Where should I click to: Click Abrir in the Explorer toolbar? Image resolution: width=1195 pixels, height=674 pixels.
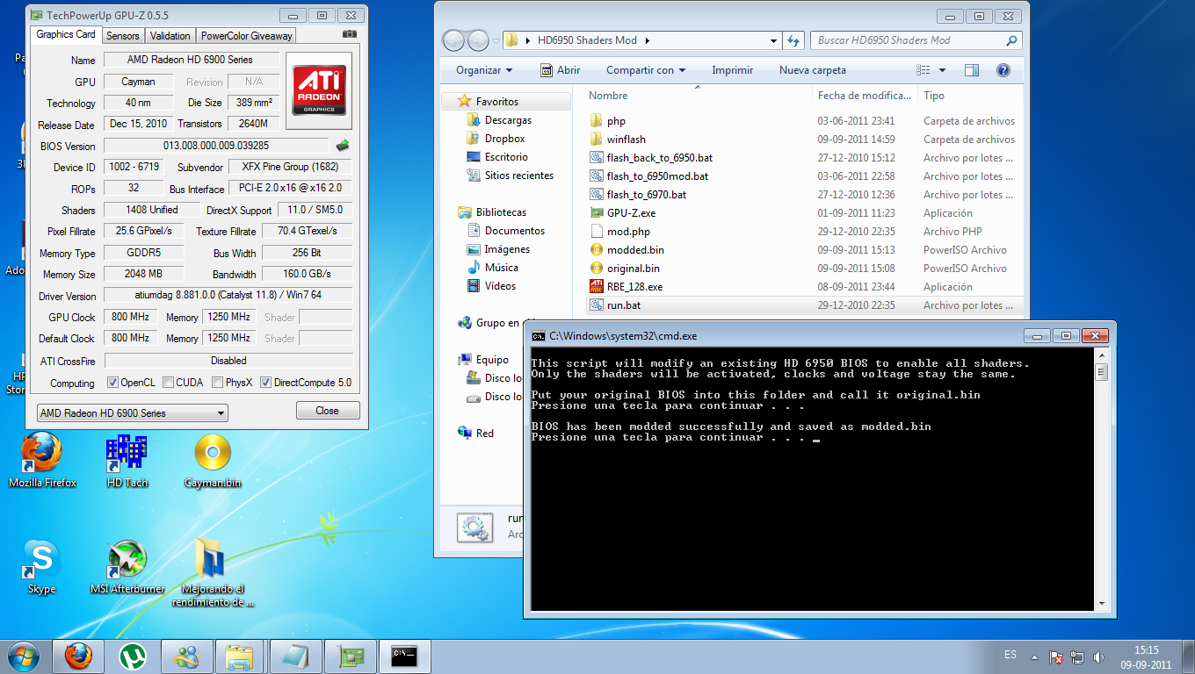pyautogui.click(x=559, y=70)
